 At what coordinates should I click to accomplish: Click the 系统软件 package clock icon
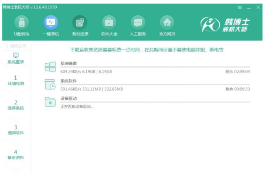pyautogui.click(x=50, y=85)
